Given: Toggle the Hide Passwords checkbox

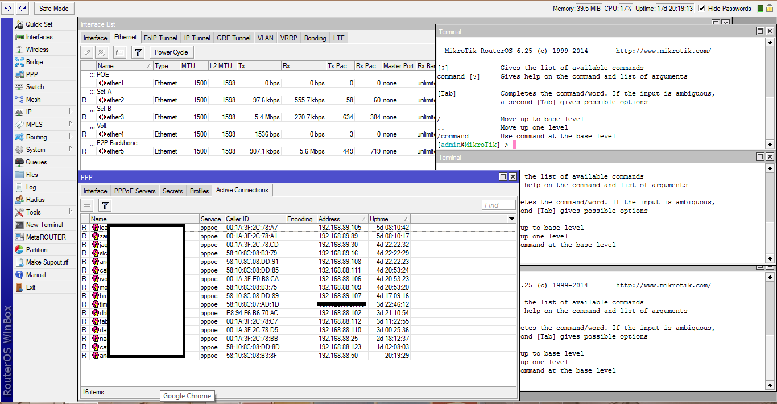Looking at the screenshot, I should pyautogui.click(x=701, y=9).
